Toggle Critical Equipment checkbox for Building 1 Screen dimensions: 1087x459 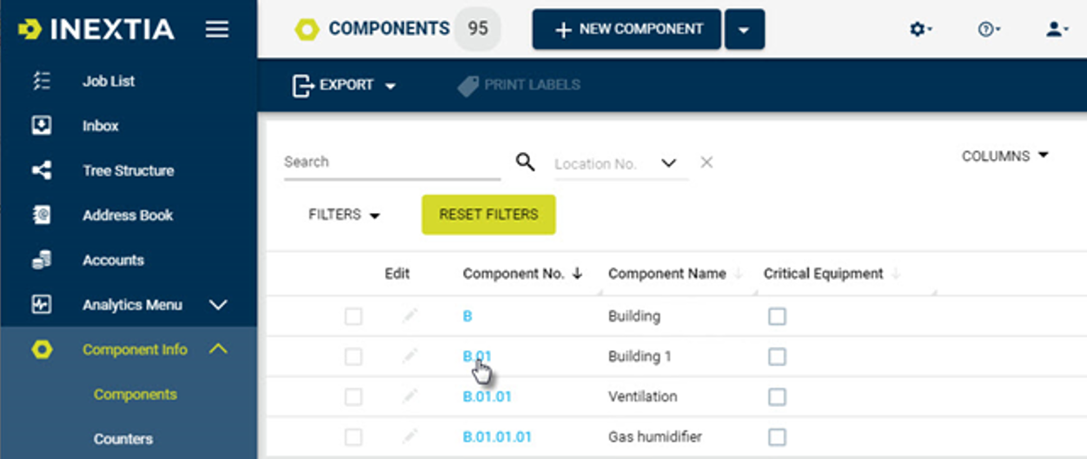[777, 356]
